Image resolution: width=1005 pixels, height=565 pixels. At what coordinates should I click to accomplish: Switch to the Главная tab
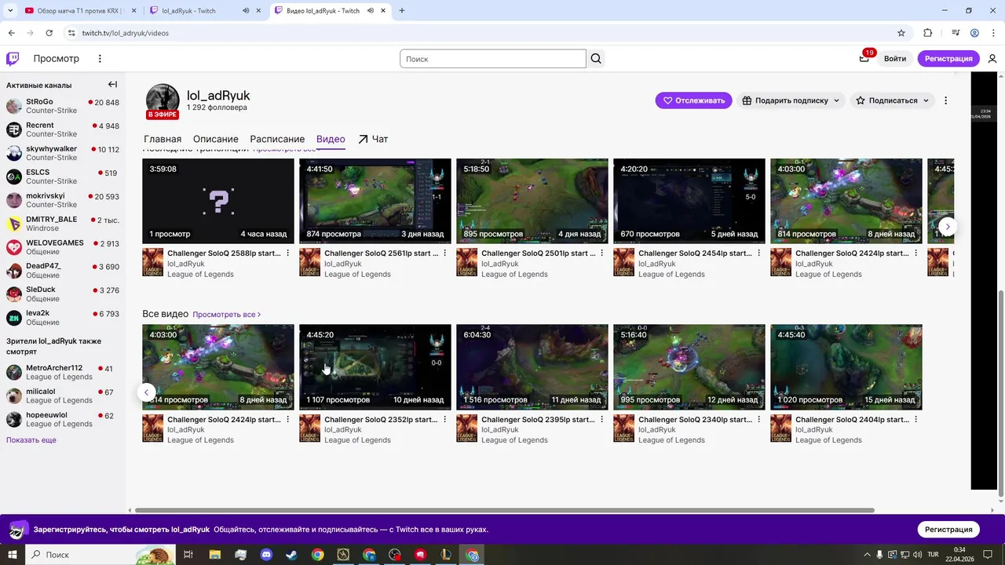163,139
